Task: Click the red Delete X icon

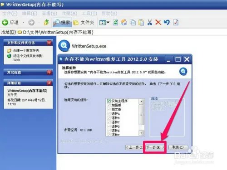Action: (158, 22)
